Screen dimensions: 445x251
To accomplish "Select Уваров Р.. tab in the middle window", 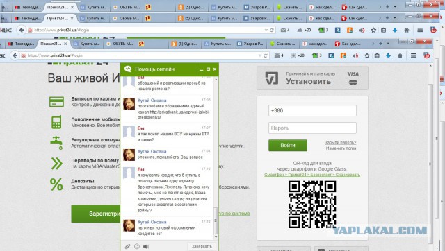I will point(257,19).
